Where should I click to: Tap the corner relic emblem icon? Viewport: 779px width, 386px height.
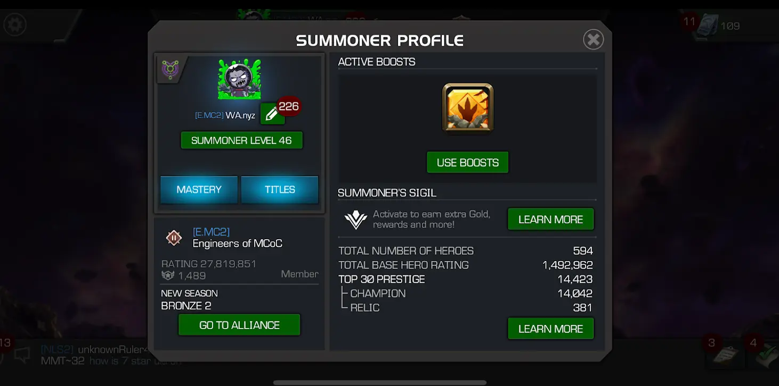[x=170, y=70]
